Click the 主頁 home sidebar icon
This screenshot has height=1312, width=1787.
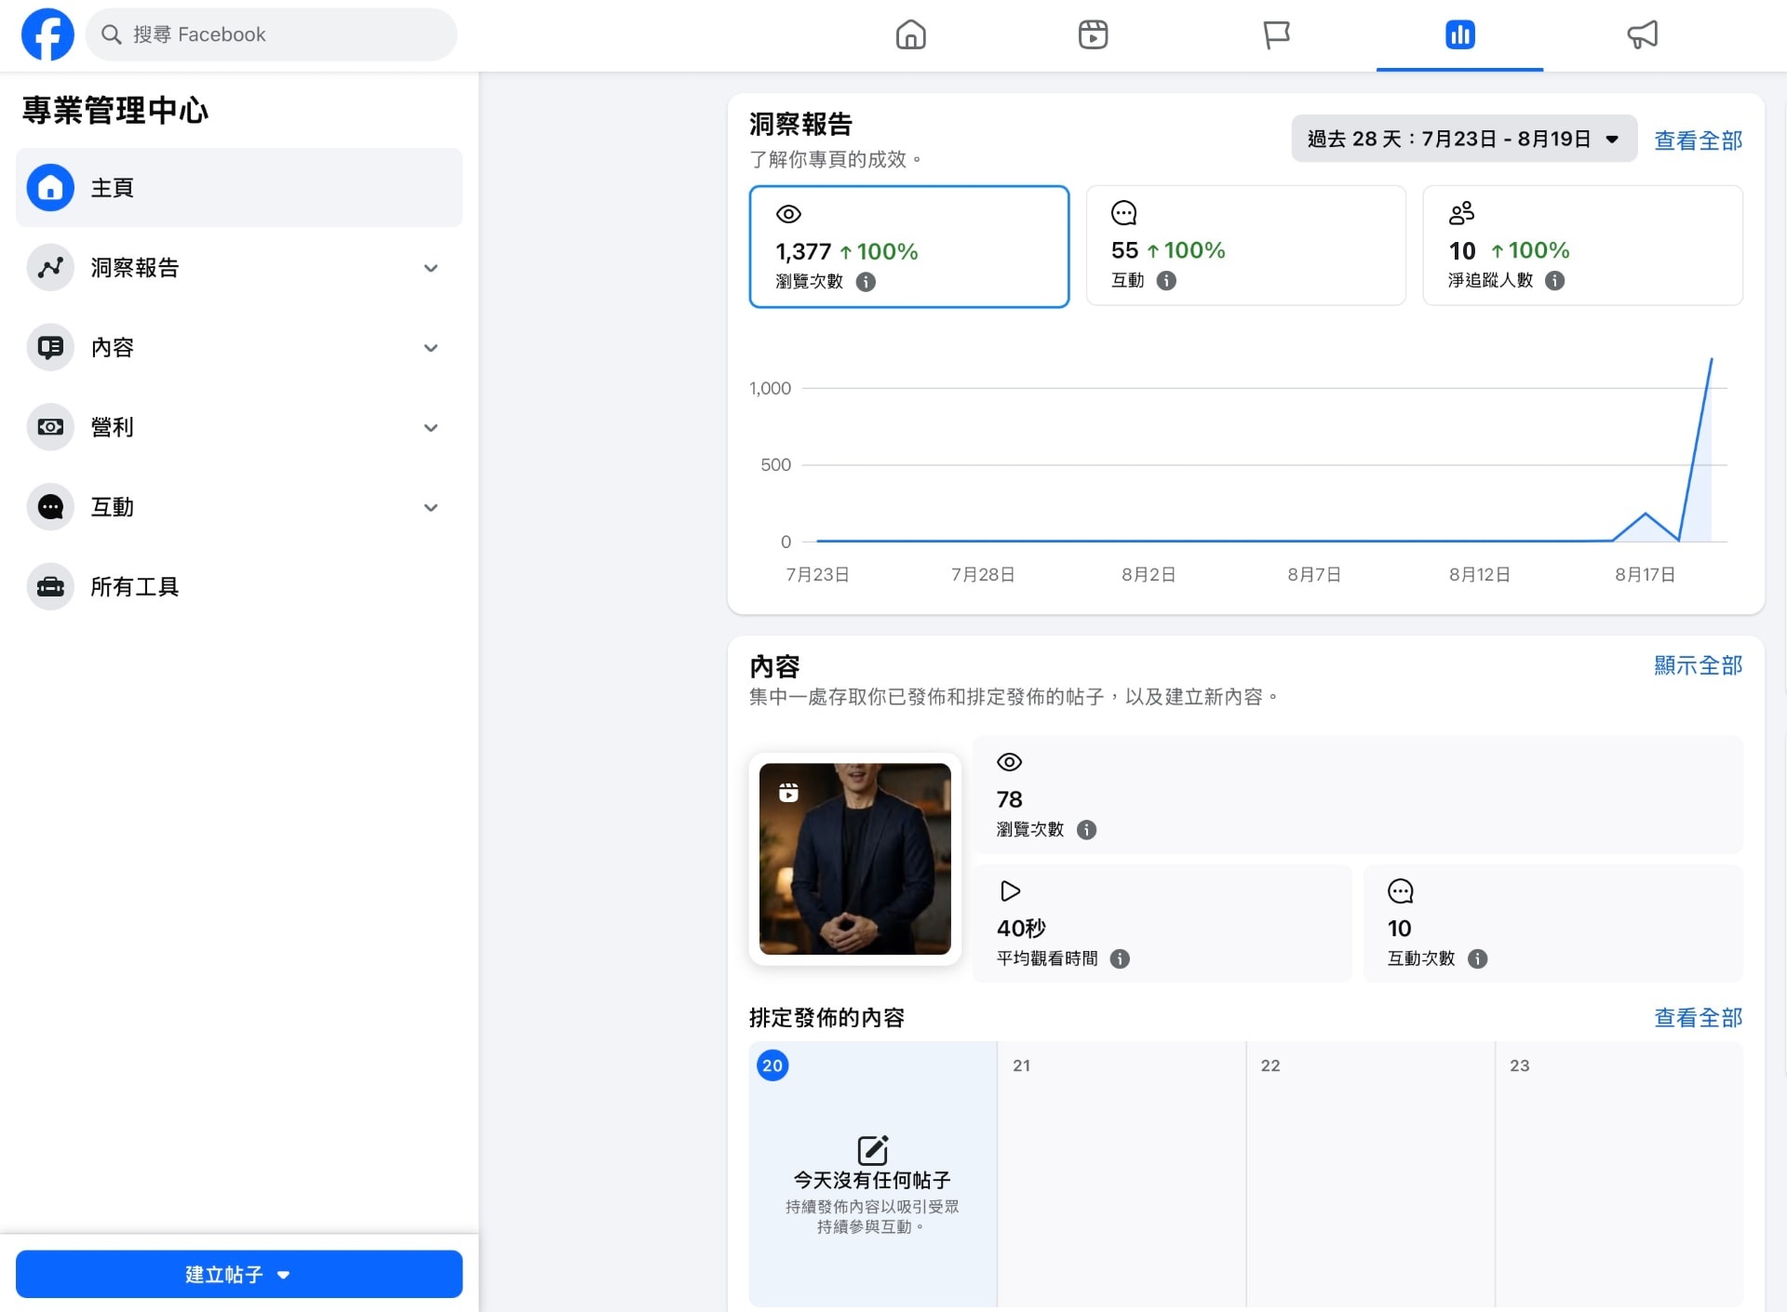click(50, 188)
